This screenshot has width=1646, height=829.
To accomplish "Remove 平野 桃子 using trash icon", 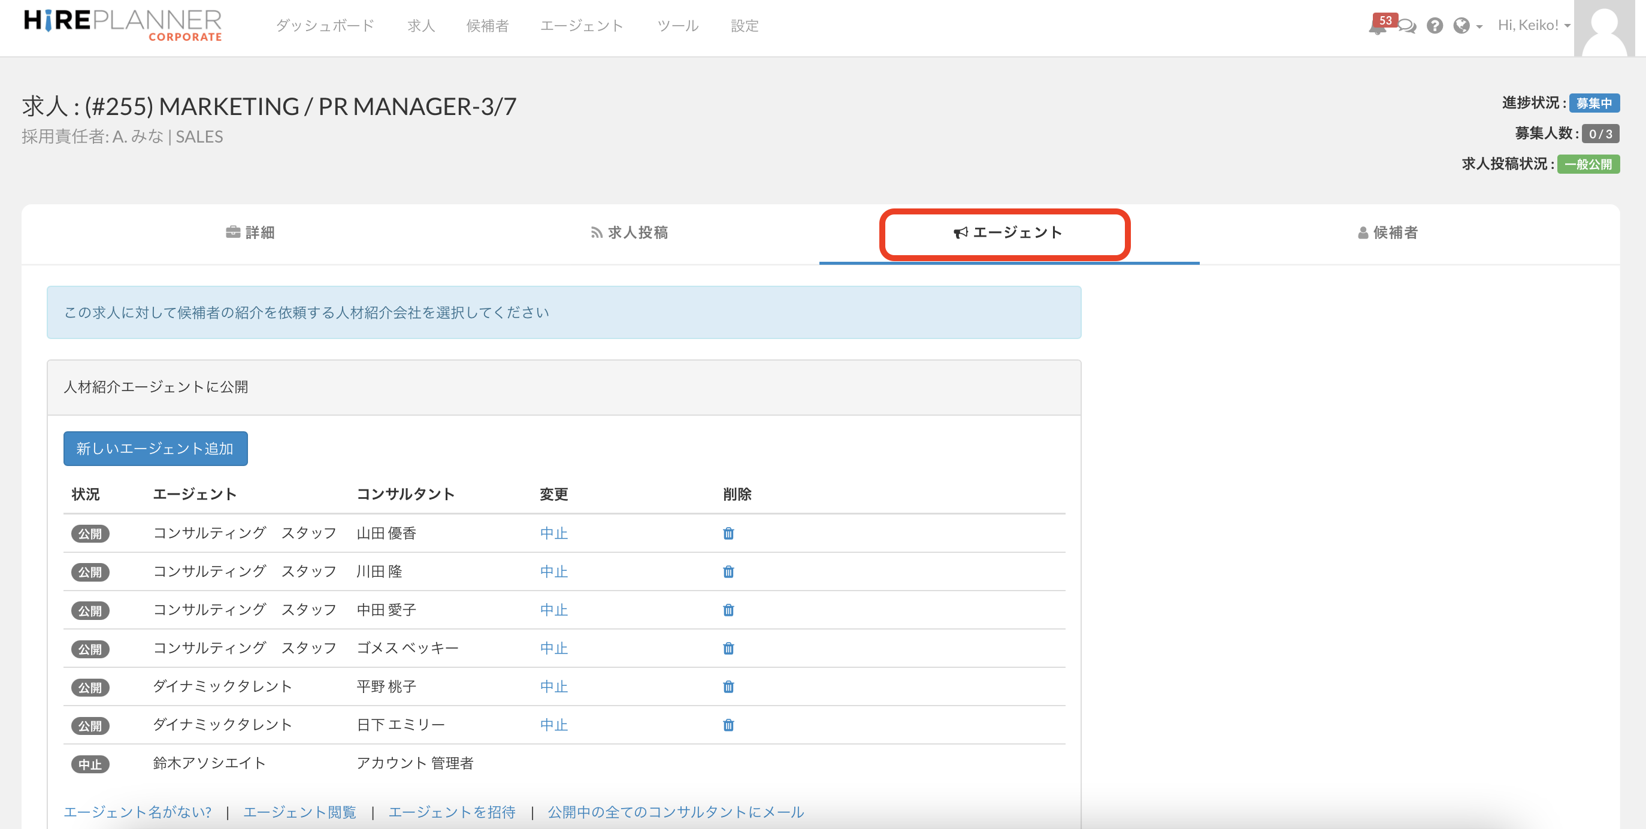I will 728,686.
